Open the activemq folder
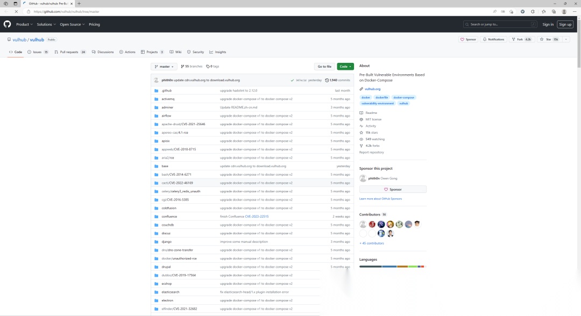 point(168,99)
